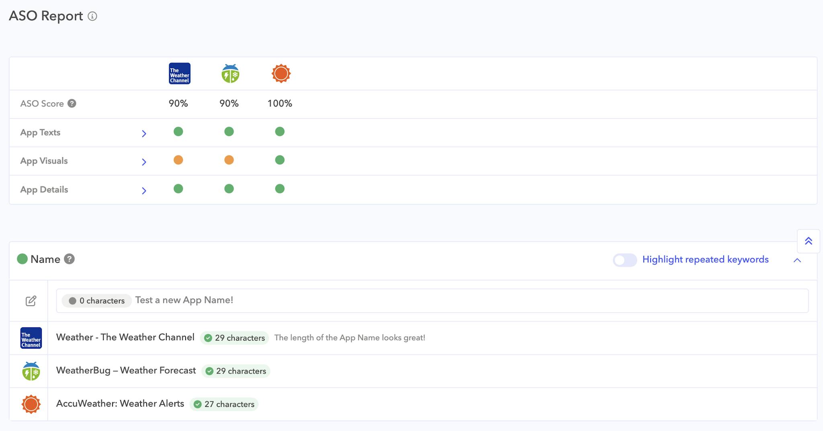Open the App Details breakdown

tap(144, 190)
